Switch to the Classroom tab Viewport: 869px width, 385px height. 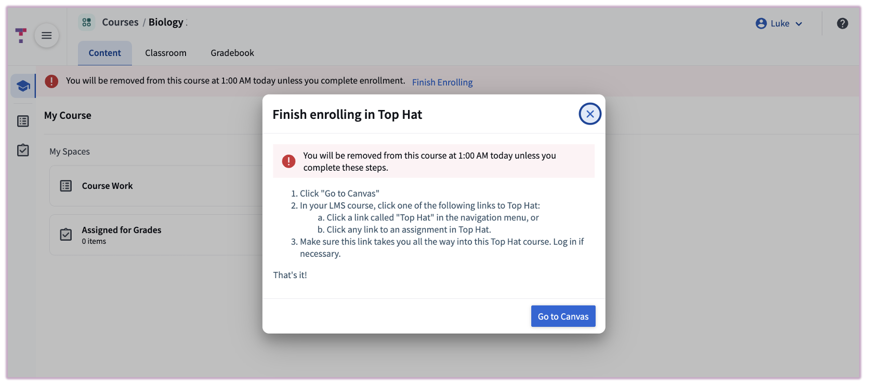coord(165,52)
